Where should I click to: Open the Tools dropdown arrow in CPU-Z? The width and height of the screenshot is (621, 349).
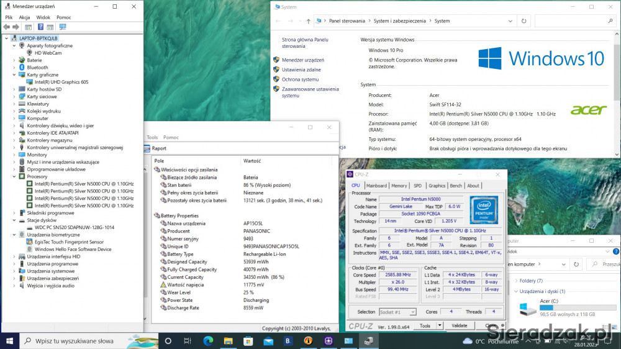[x=440, y=325]
